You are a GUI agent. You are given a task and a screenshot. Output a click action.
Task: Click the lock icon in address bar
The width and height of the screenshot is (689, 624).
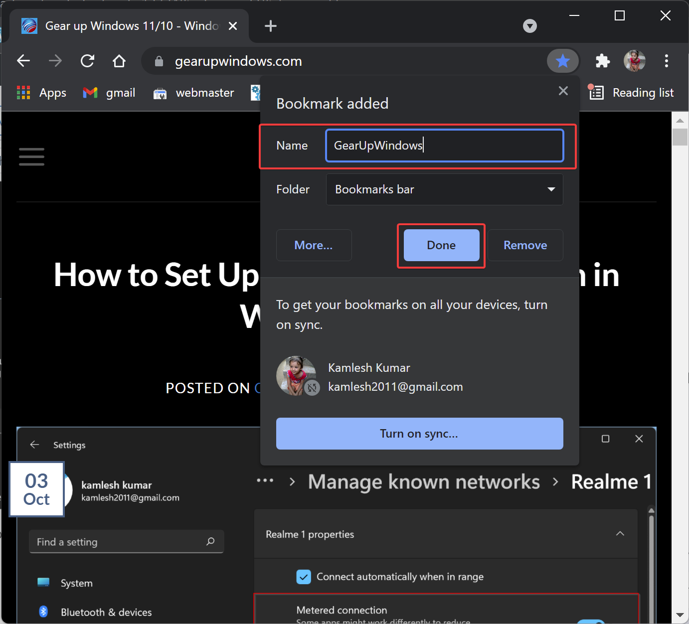[x=159, y=61]
